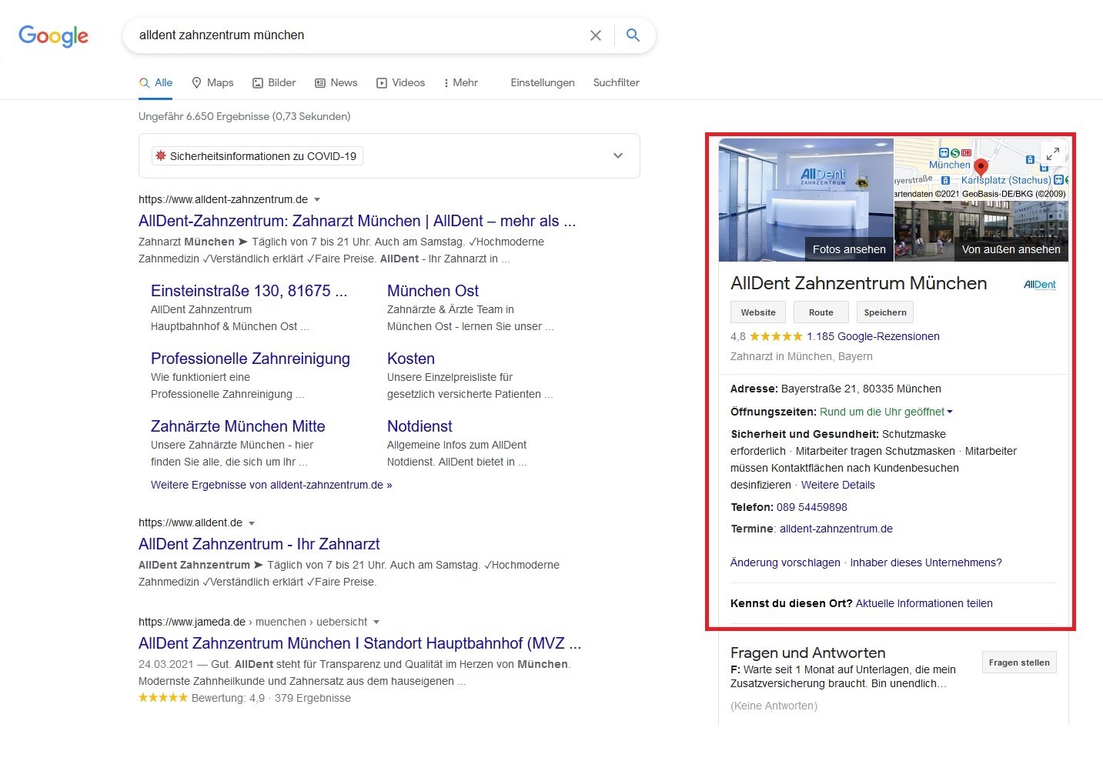Click 'Inhaber dieses Unternehmens?' link
This screenshot has height=771, width=1103.
coord(926,562)
